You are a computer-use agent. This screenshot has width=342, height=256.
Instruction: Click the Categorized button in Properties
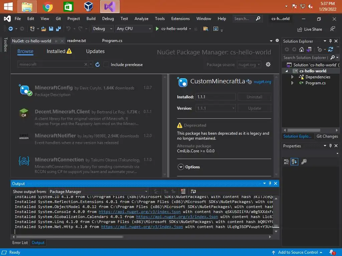pyautogui.click(x=286, y=162)
